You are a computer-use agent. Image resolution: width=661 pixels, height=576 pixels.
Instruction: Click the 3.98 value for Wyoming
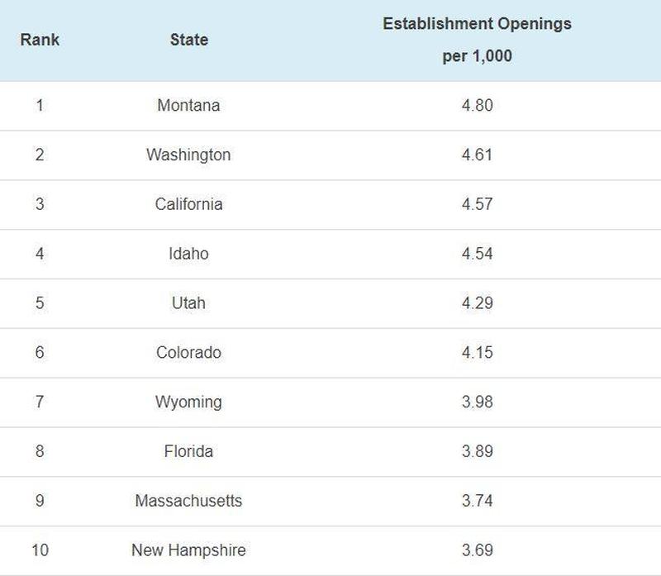tap(478, 402)
